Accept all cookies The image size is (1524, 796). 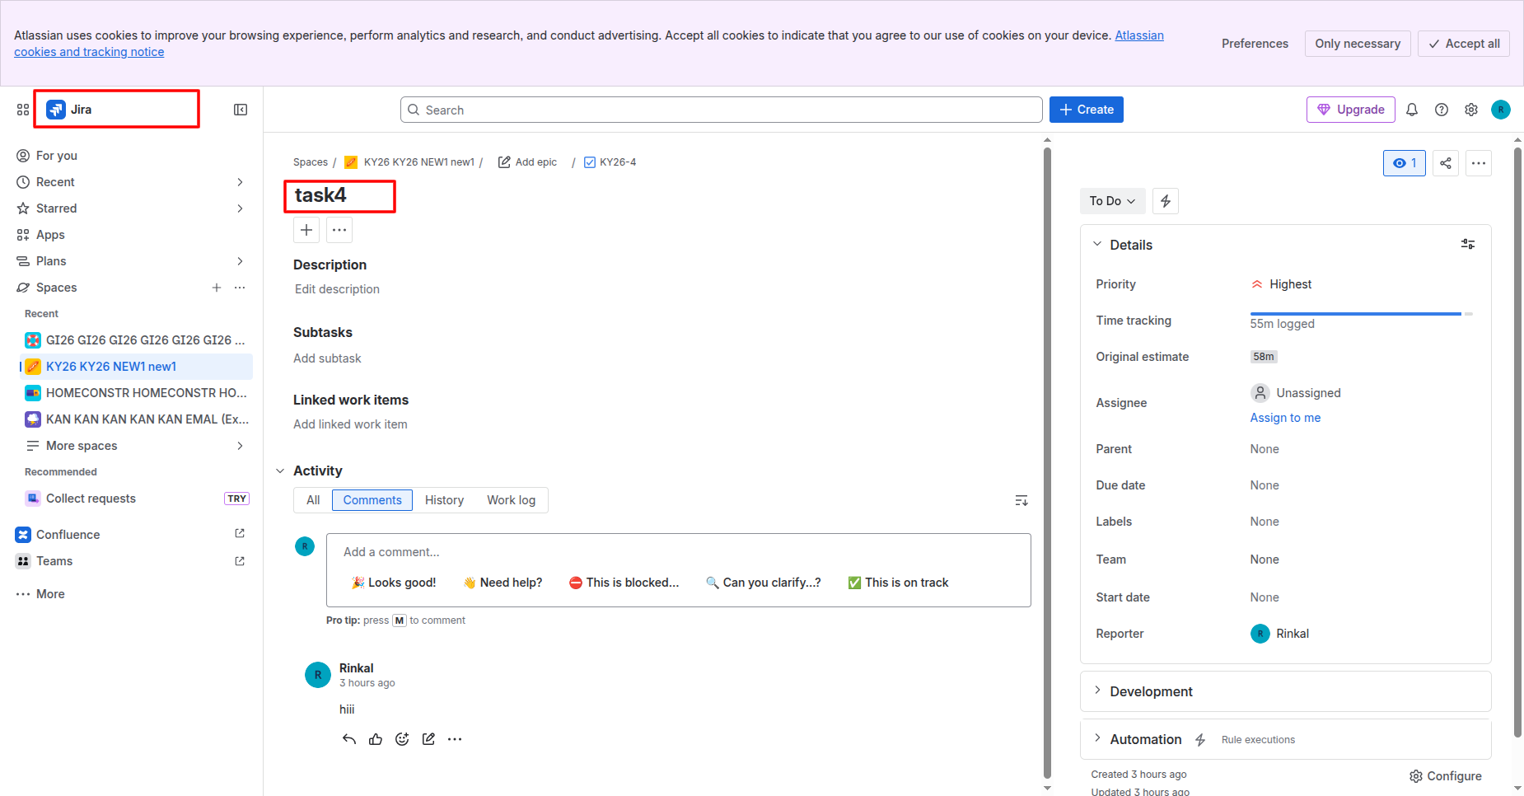click(x=1464, y=44)
